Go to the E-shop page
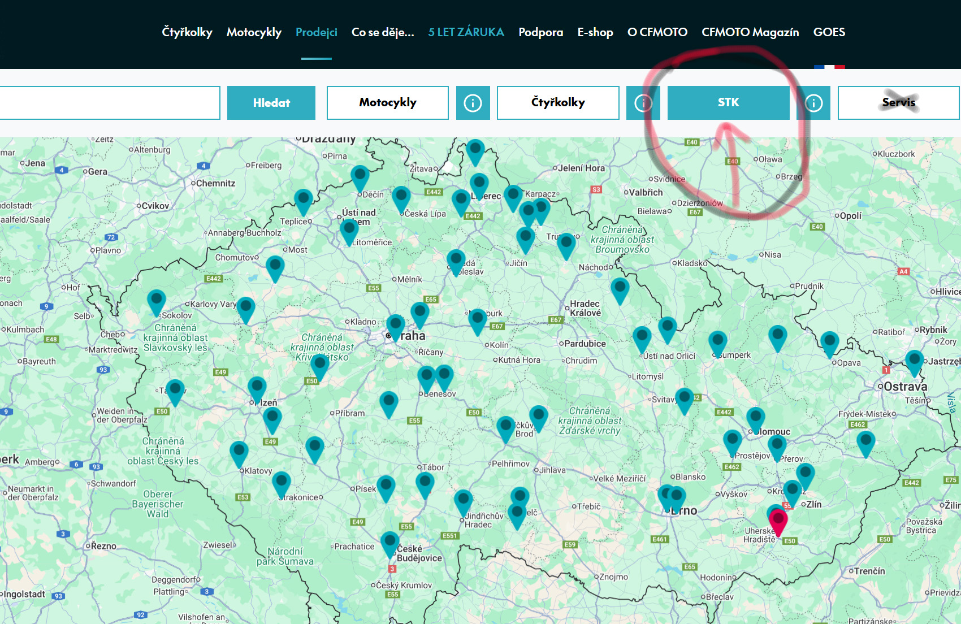961x624 pixels. tap(595, 32)
